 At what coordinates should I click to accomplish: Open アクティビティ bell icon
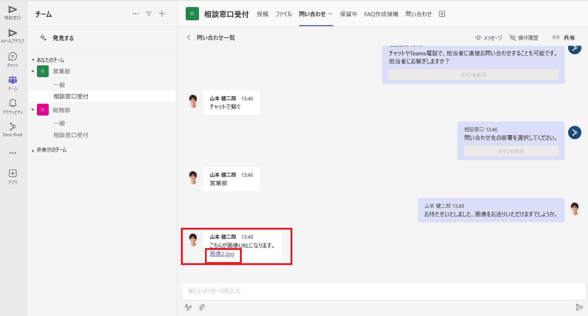[x=13, y=103]
